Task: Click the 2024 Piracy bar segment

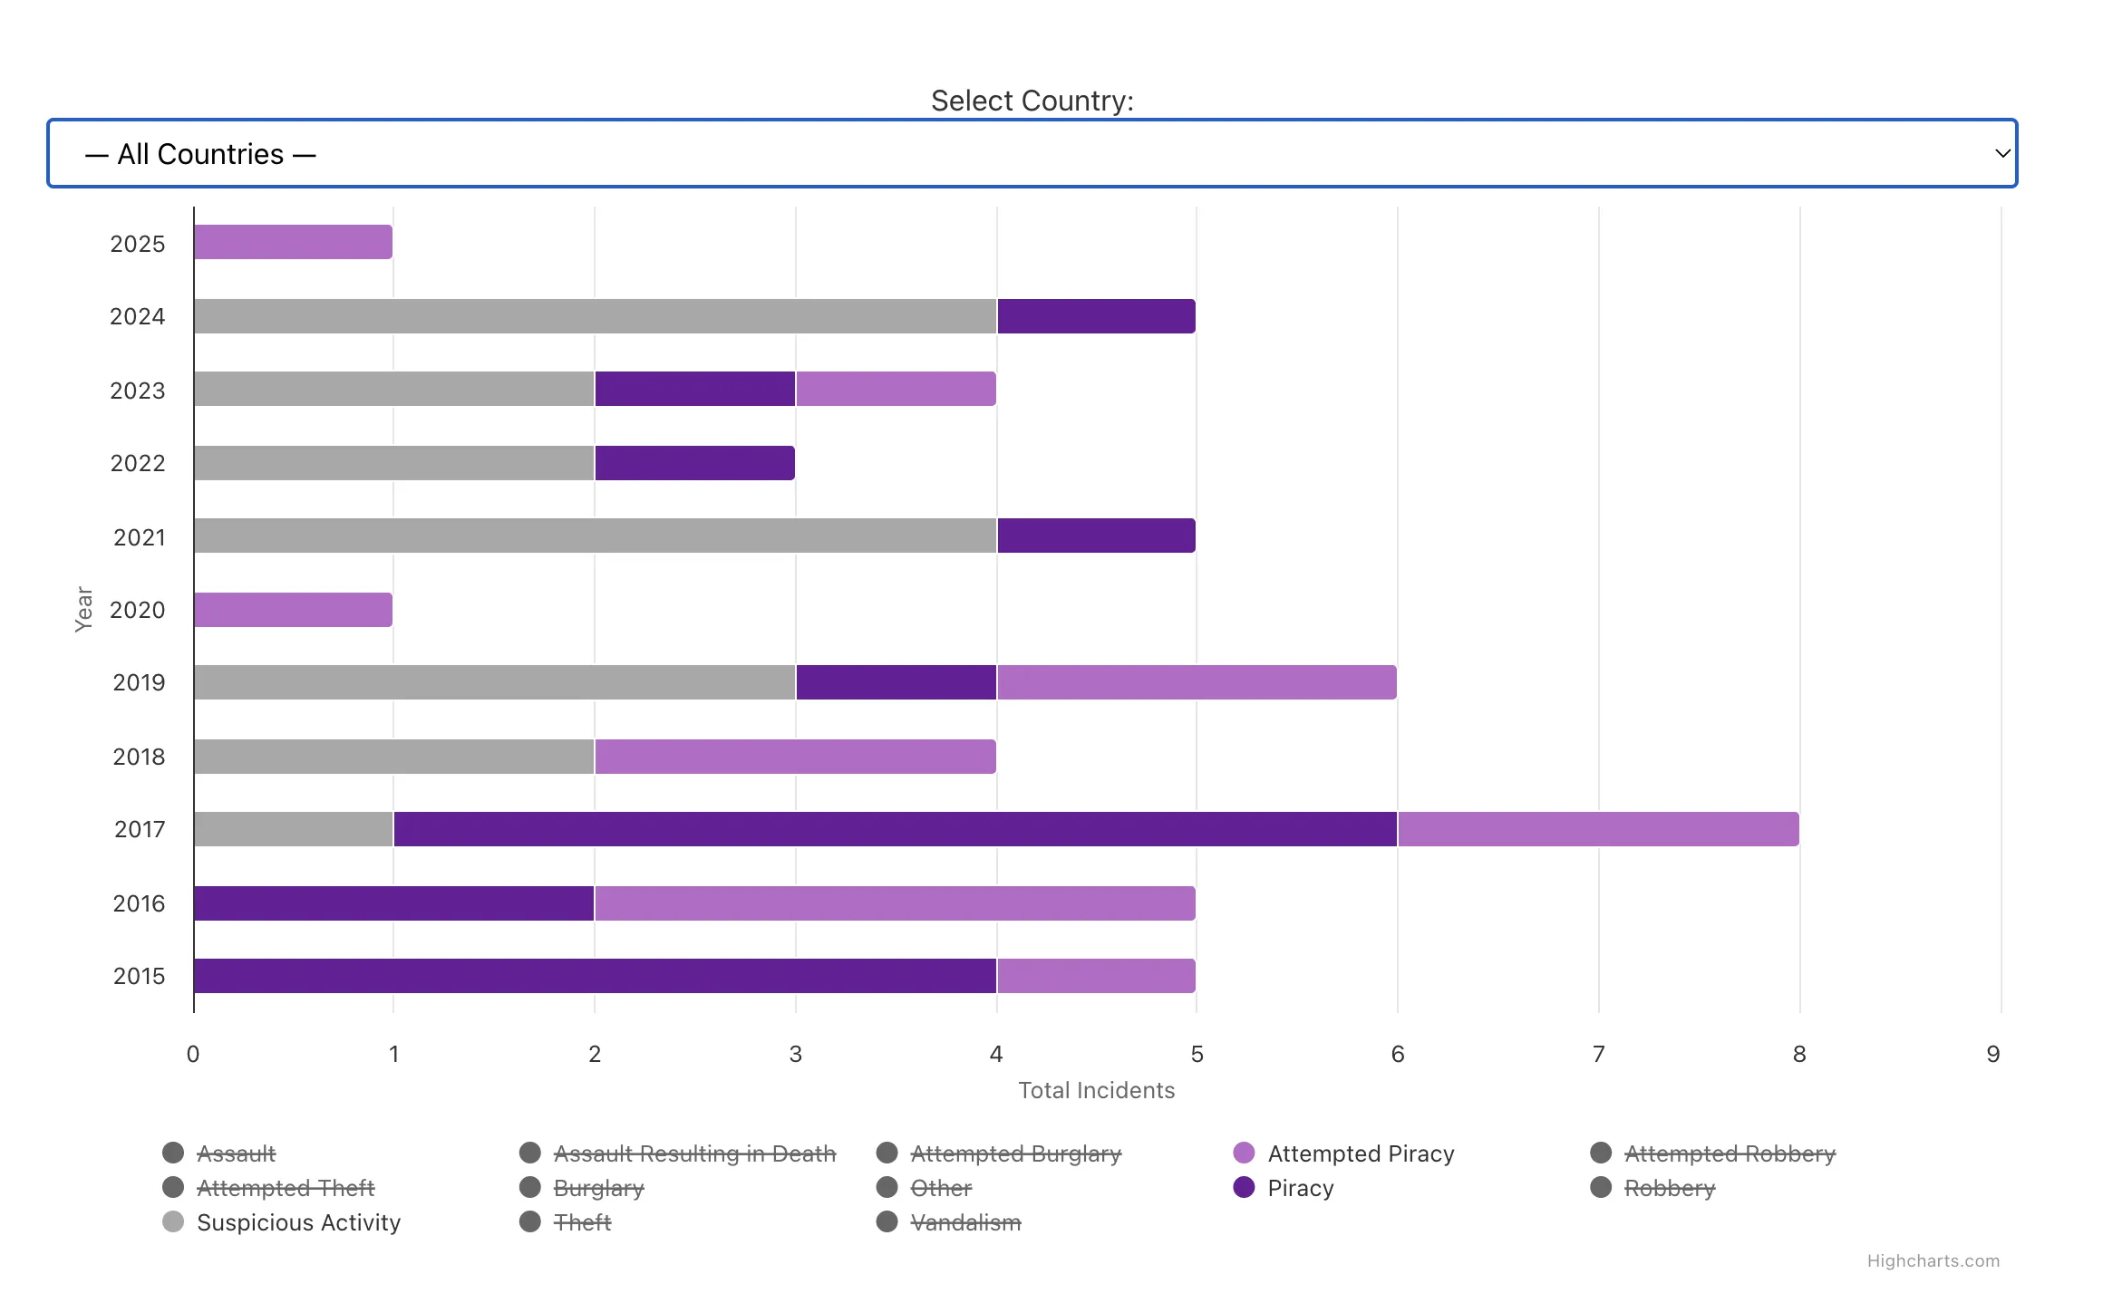Action: (1095, 316)
